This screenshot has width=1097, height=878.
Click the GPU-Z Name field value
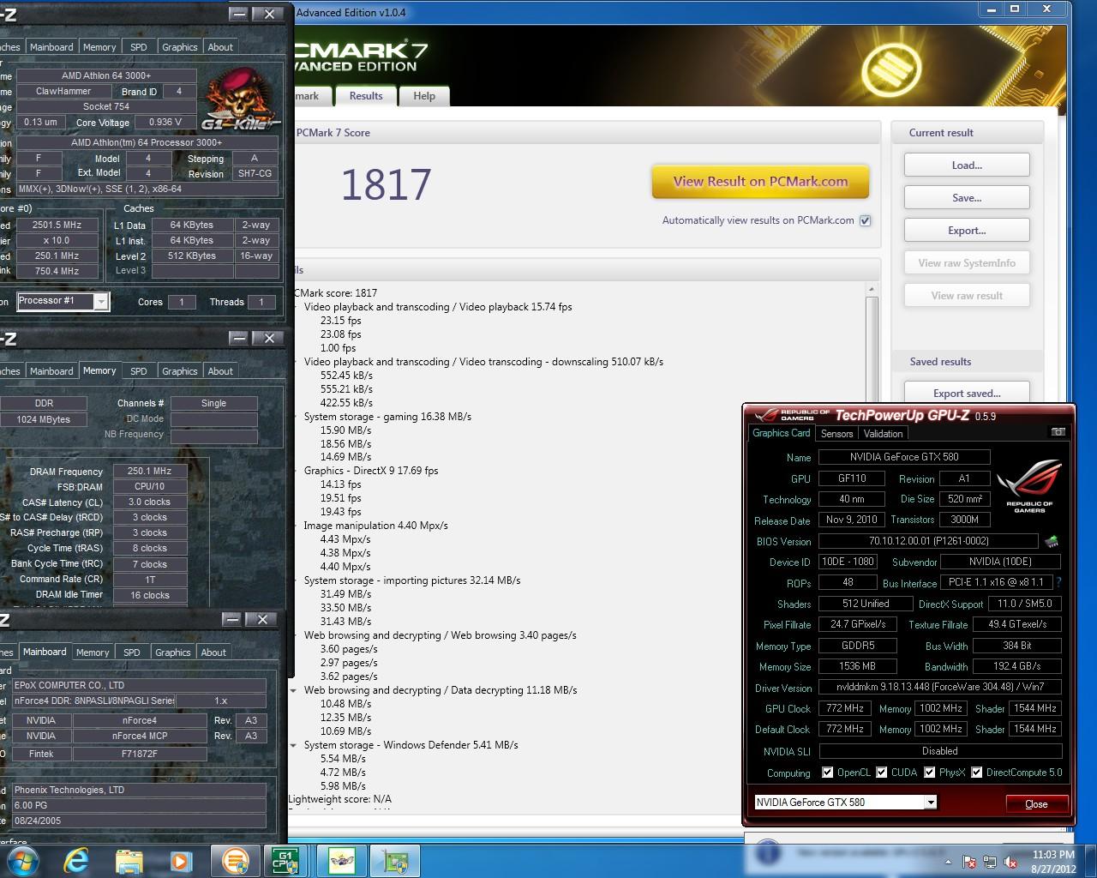coord(904,457)
